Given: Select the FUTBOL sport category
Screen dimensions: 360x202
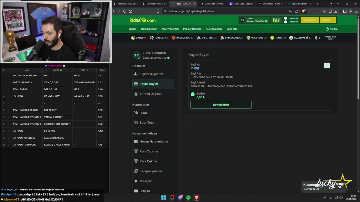Looking at the screenshot, I should [x=159, y=38].
